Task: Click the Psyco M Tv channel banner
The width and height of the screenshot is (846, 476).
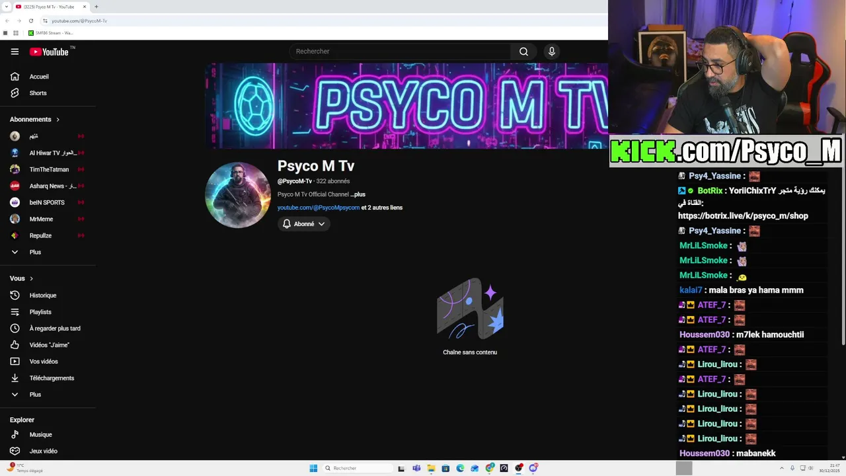Action: tap(406, 106)
